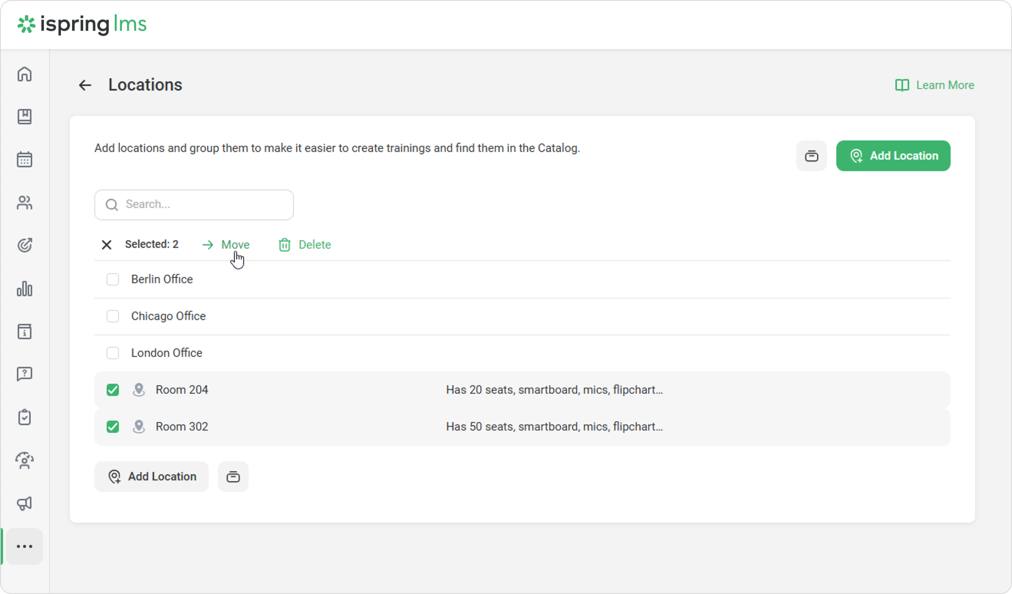This screenshot has width=1012, height=594.
Task: Check the Berlin Office checkbox
Action: point(113,279)
